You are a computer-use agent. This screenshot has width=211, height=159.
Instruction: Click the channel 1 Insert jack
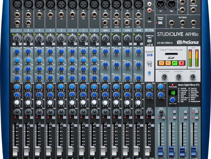click(x=17, y=23)
